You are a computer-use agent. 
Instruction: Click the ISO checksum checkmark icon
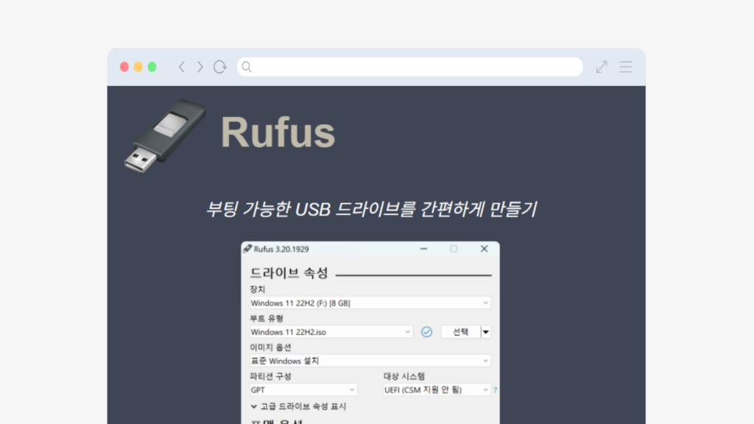tap(426, 332)
